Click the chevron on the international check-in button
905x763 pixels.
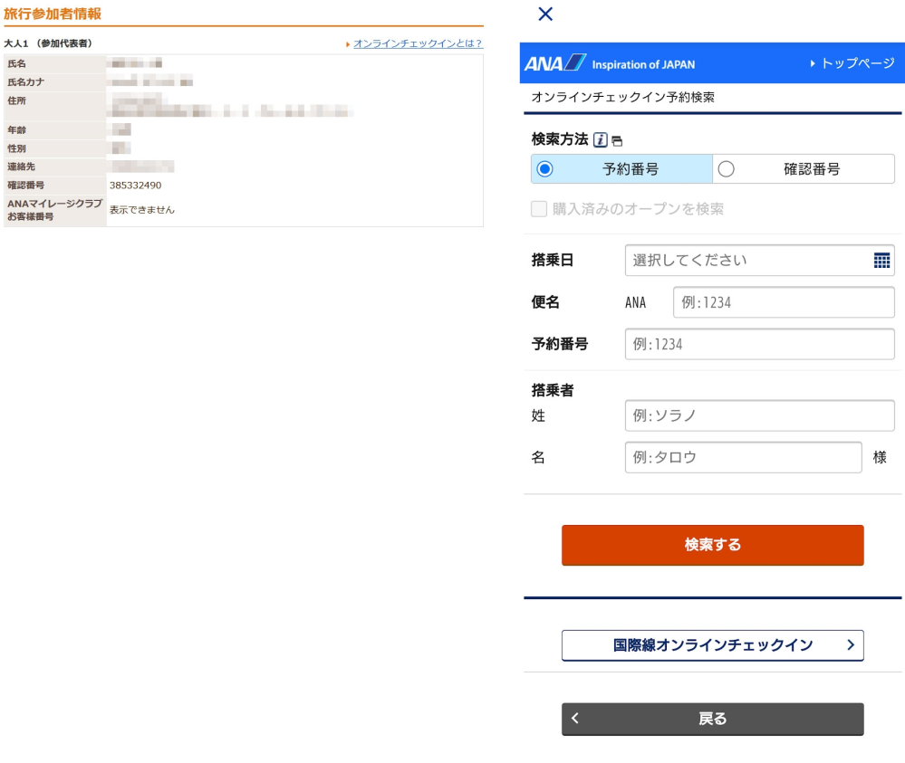point(852,645)
